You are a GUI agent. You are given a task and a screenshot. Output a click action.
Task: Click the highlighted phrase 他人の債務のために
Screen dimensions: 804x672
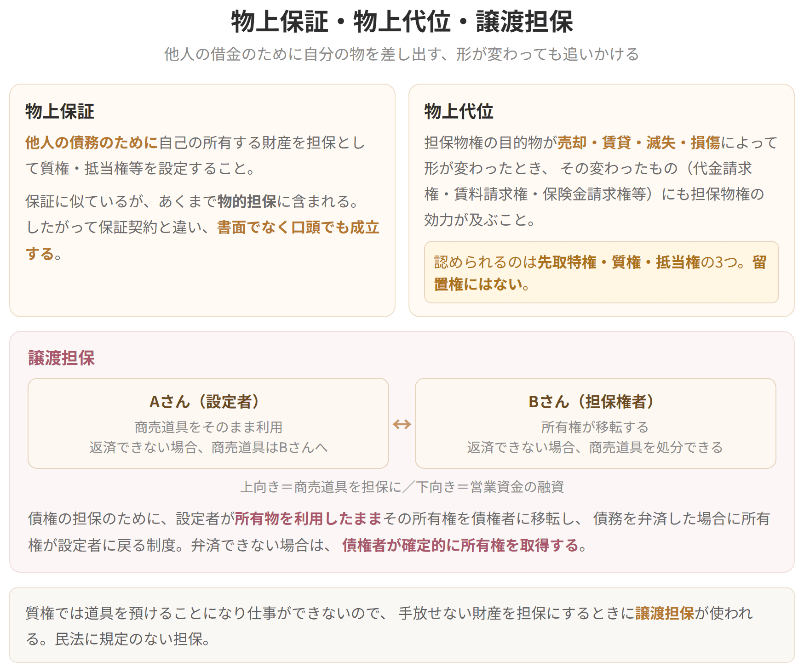(92, 143)
